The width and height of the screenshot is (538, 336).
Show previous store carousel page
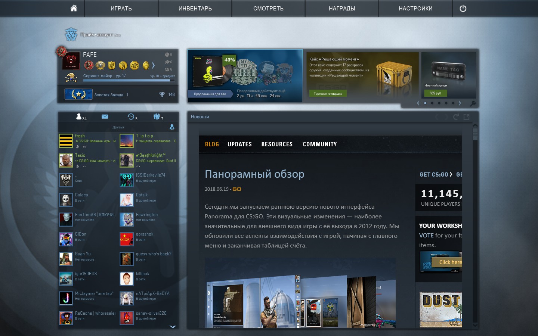tap(418, 103)
